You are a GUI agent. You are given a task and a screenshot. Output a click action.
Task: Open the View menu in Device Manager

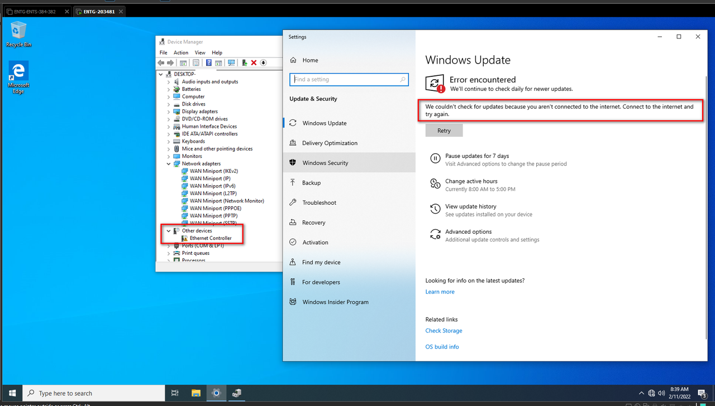(x=200, y=53)
